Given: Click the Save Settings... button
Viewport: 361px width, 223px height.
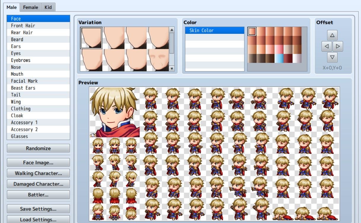Looking at the screenshot, I should click(x=38, y=209).
